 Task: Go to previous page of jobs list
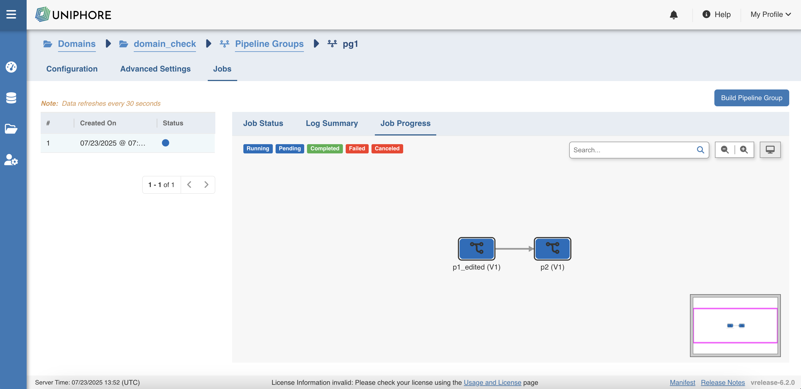coord(189,185)
